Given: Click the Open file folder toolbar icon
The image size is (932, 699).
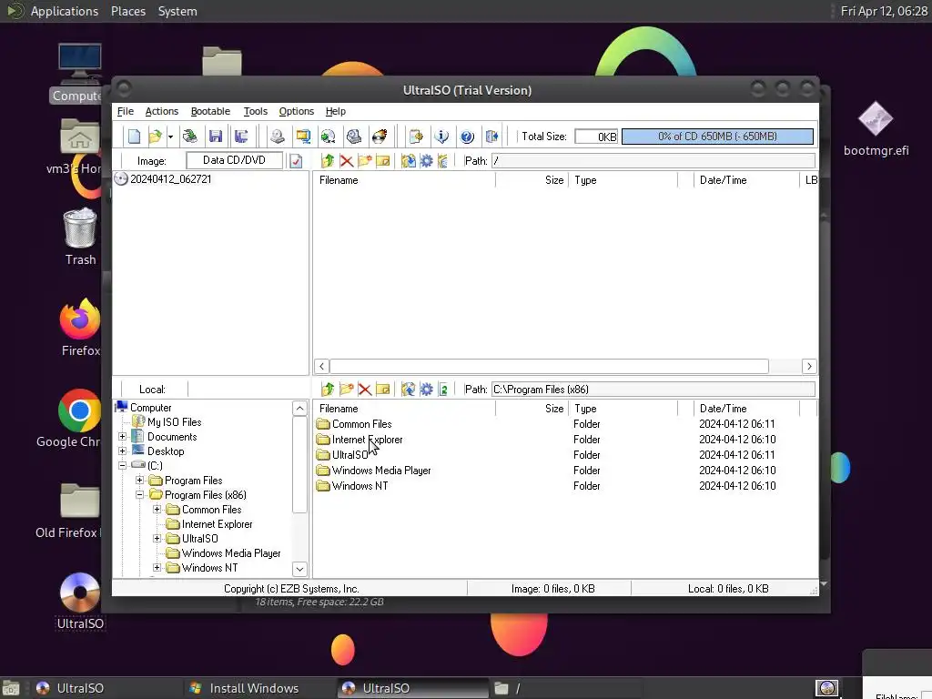Looking at the screenshot, I should [x=155, y=137].
